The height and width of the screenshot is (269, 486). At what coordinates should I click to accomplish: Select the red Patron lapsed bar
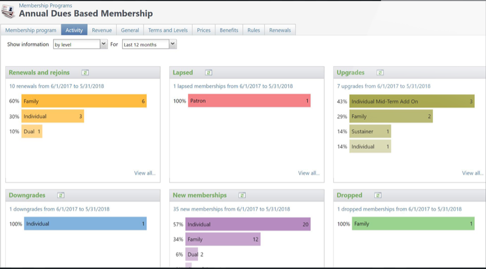[249, 101]
